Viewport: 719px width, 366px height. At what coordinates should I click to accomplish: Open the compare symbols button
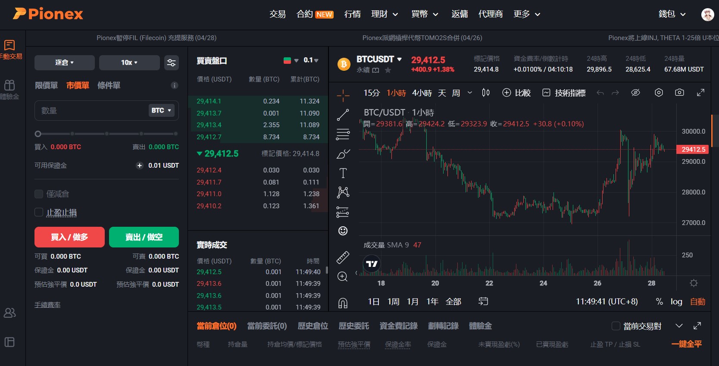coord(516,93)
